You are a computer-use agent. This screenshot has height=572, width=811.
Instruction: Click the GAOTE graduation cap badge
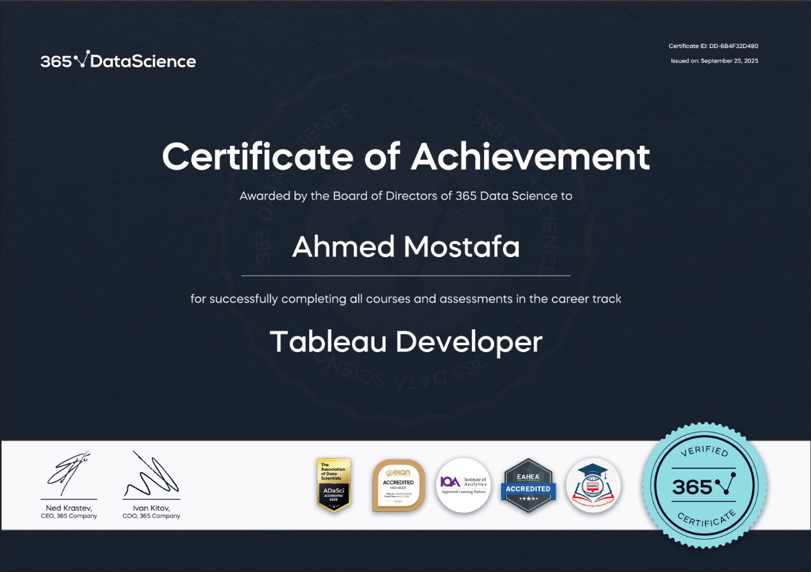pyautogui.click(x=593, y=485)
